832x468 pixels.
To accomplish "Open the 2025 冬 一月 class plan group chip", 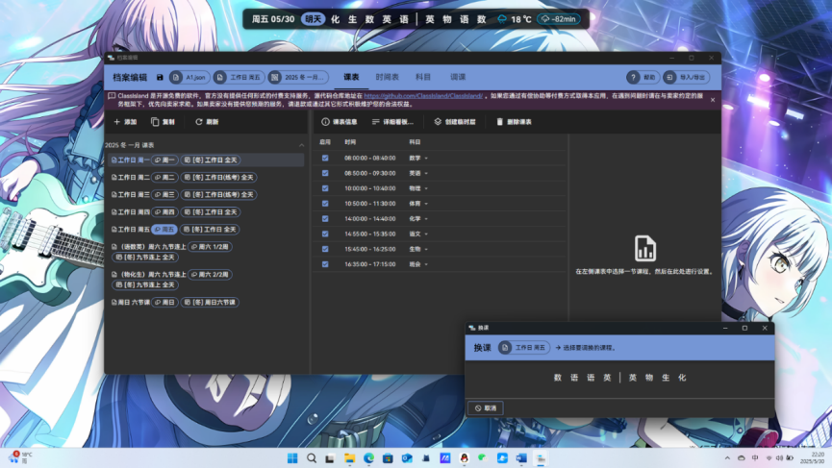I will (x=298, y=78).
